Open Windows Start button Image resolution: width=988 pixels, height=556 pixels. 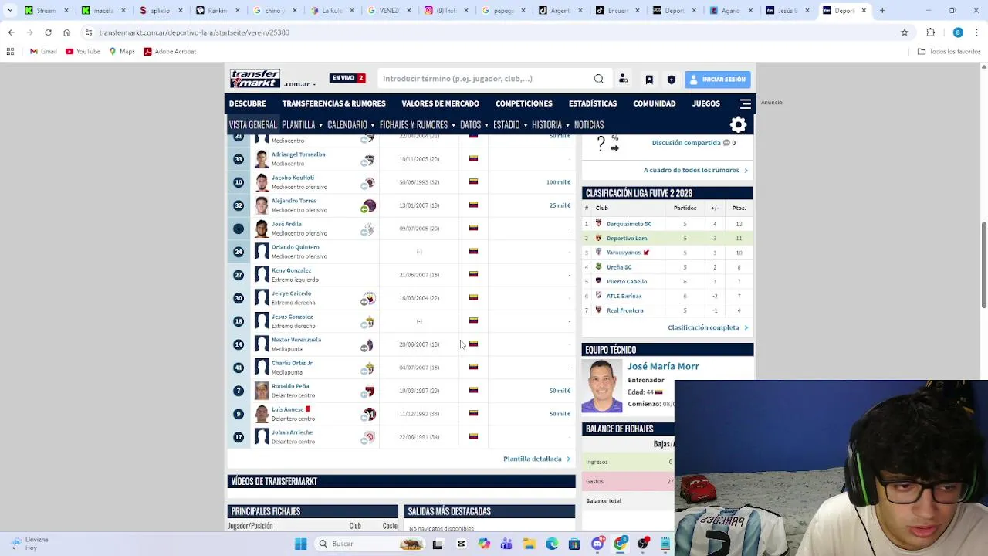(x=300, y=544)
